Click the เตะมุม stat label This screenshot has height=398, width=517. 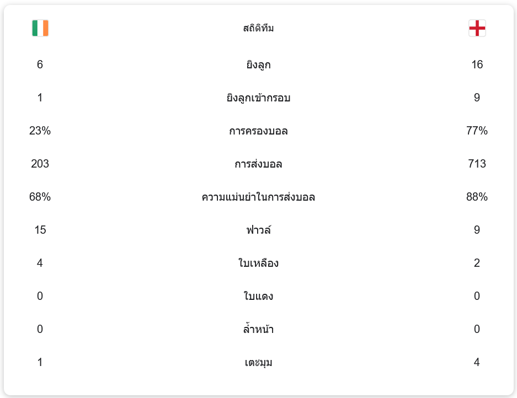pos(258,363)
